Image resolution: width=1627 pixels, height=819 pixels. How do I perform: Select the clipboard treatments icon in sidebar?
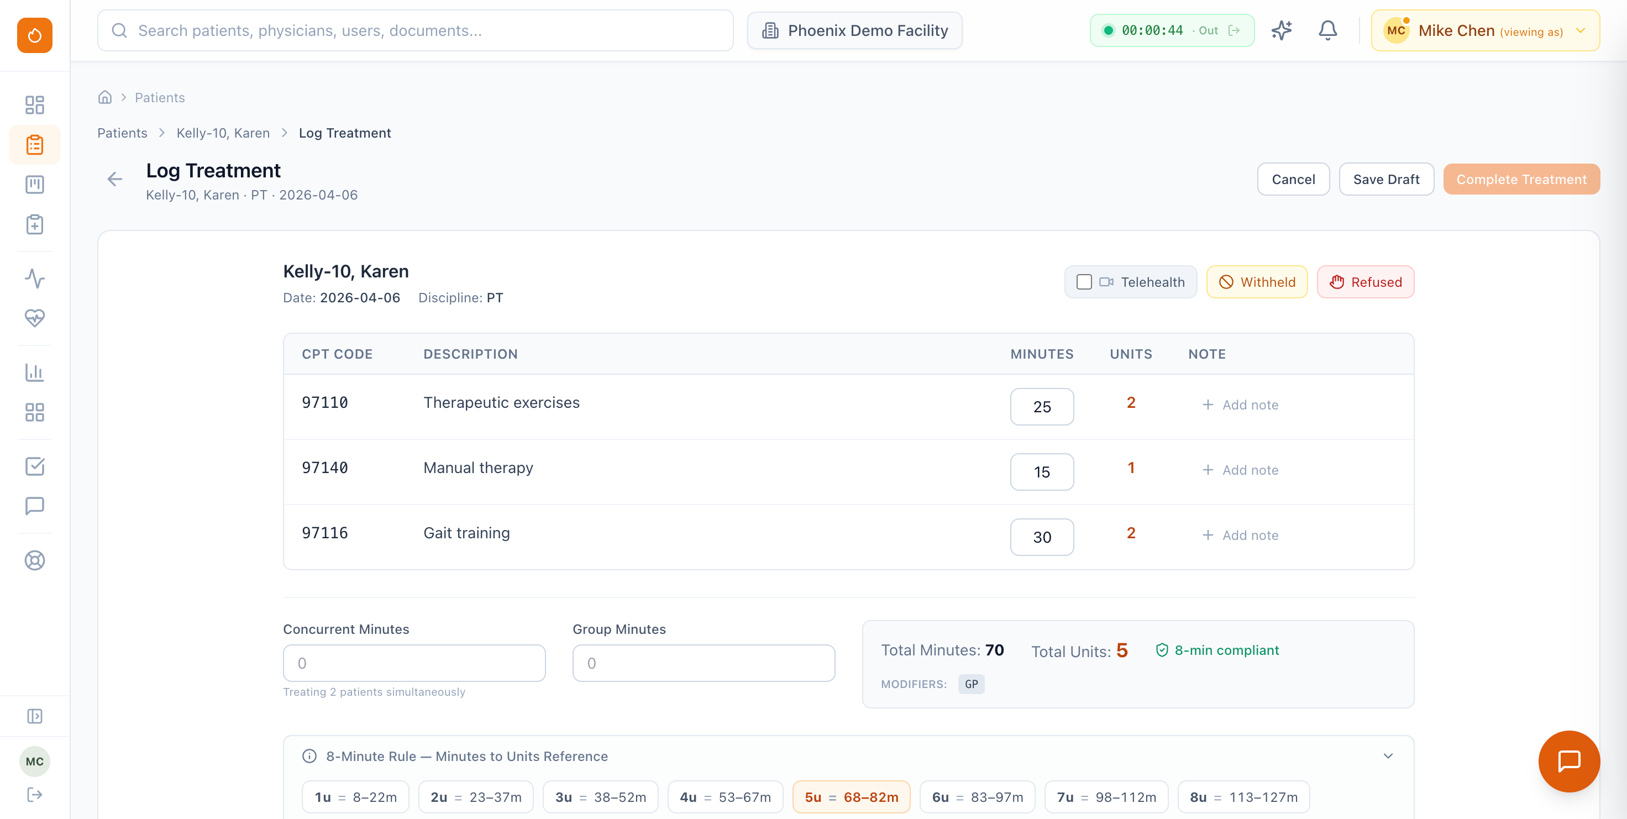pyautogui.click(x=35, y=145)
